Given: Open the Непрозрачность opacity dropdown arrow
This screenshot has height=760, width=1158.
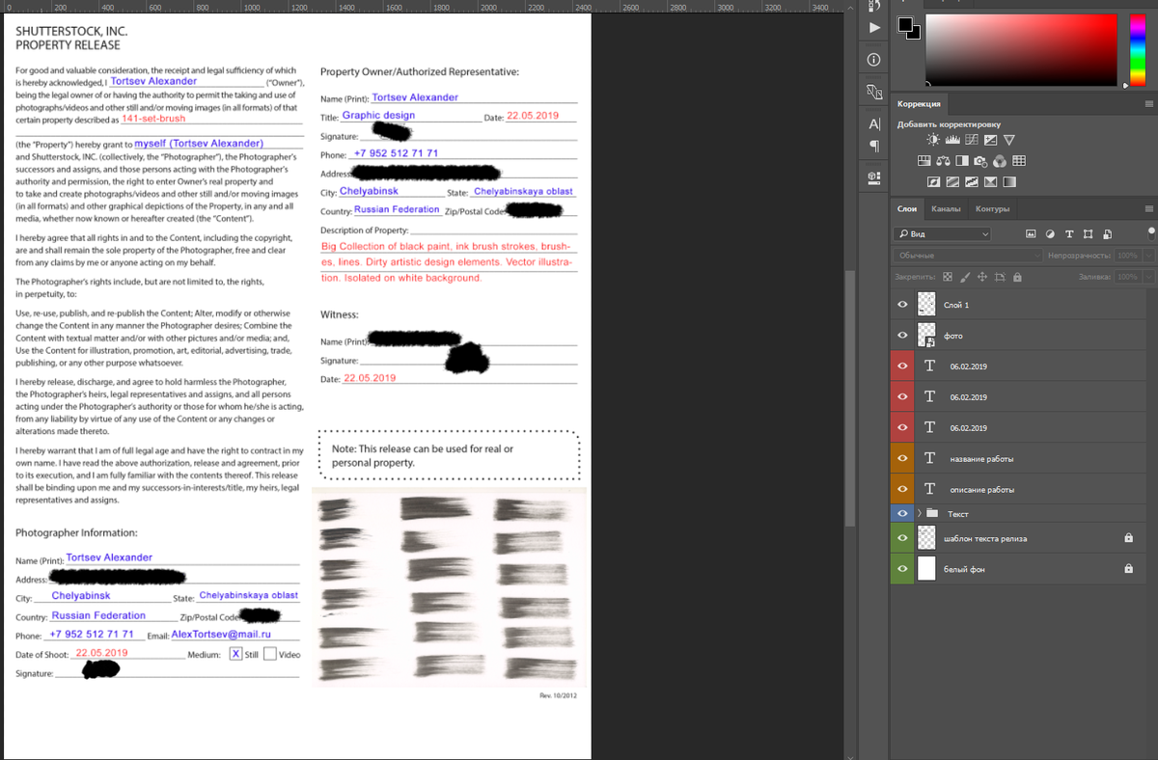Looking at the screenshot, I should point(1147,256).
